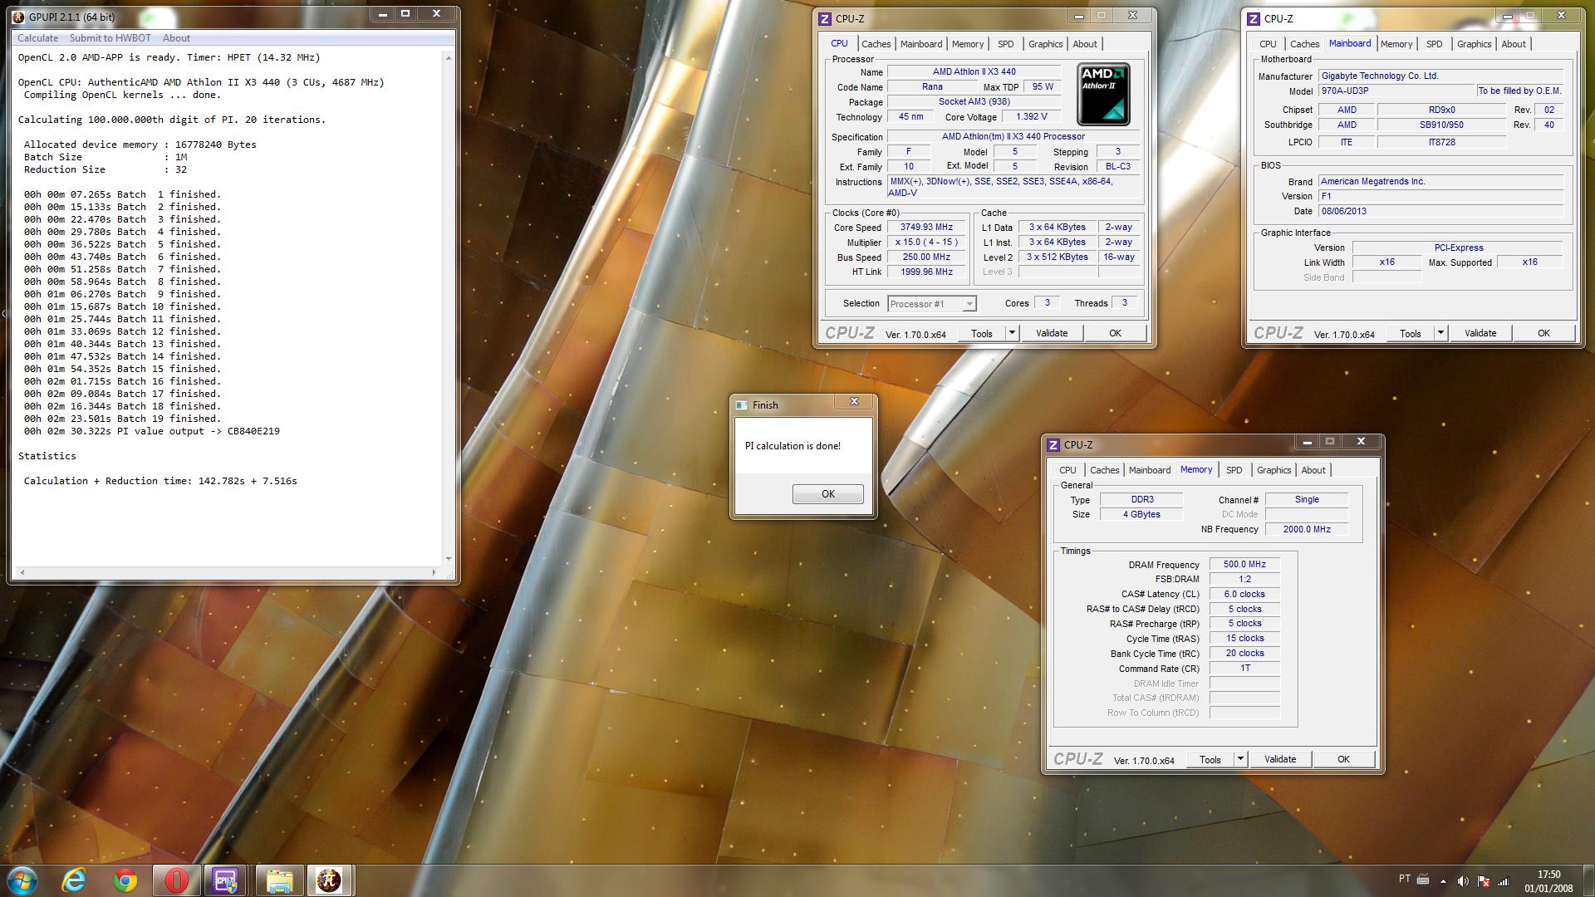Show hidden tray icons arrow
Screen dimensions: 1595x897
tap(1443, 881)
